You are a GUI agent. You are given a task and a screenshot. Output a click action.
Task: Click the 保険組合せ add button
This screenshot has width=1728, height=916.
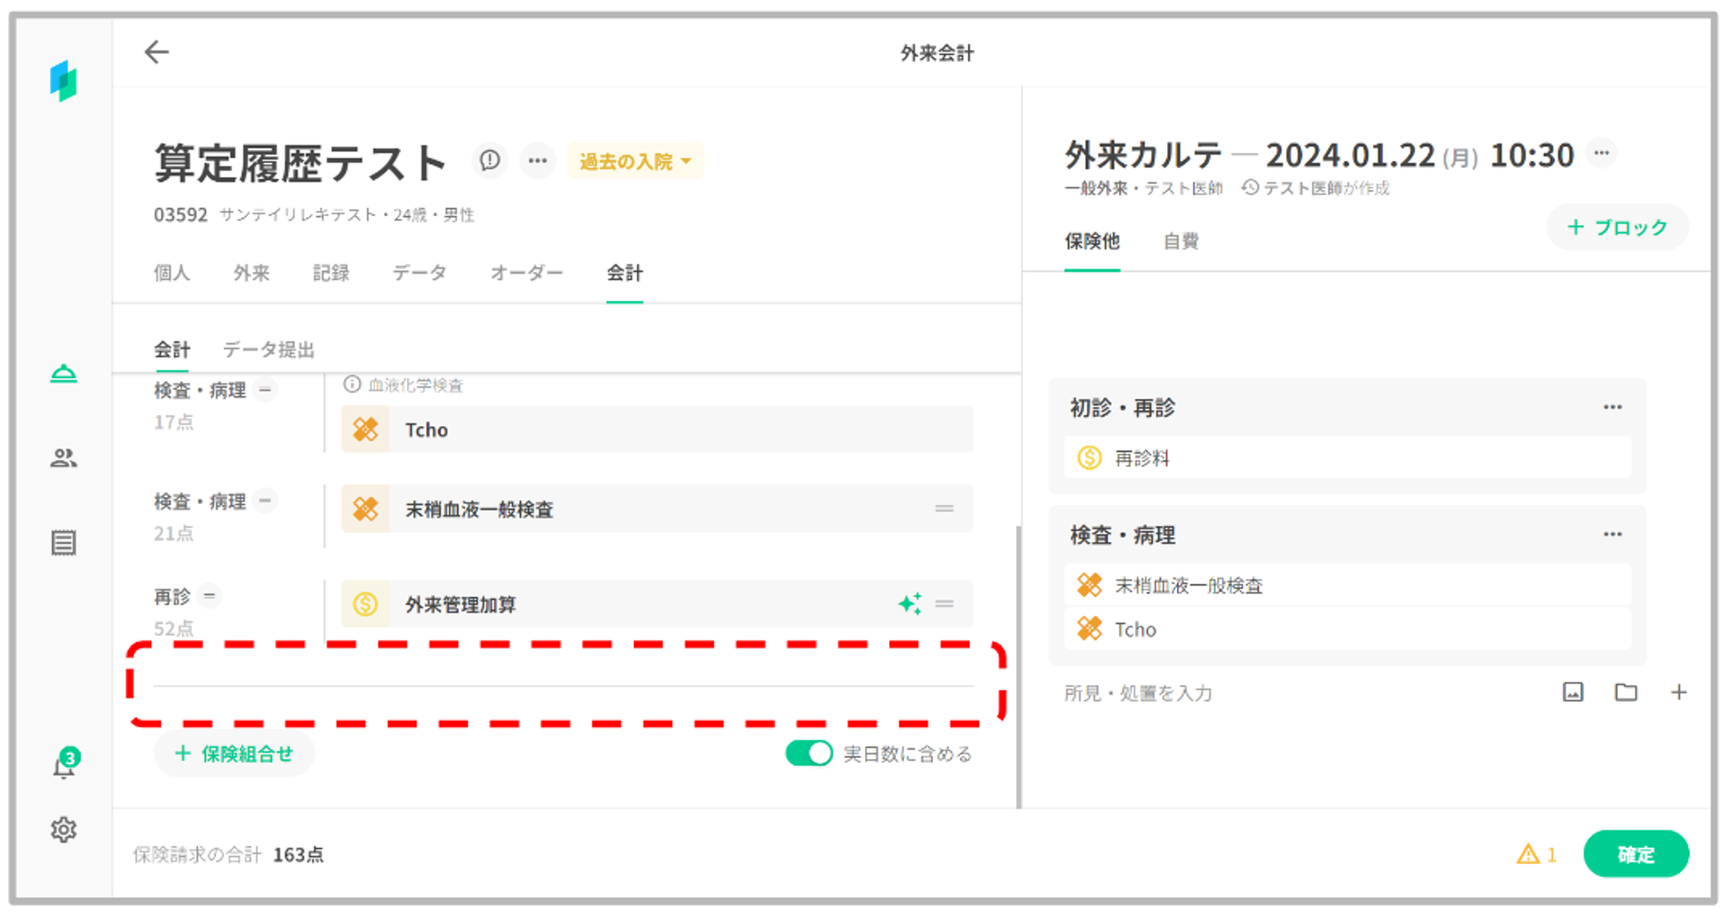coord(234,754)
